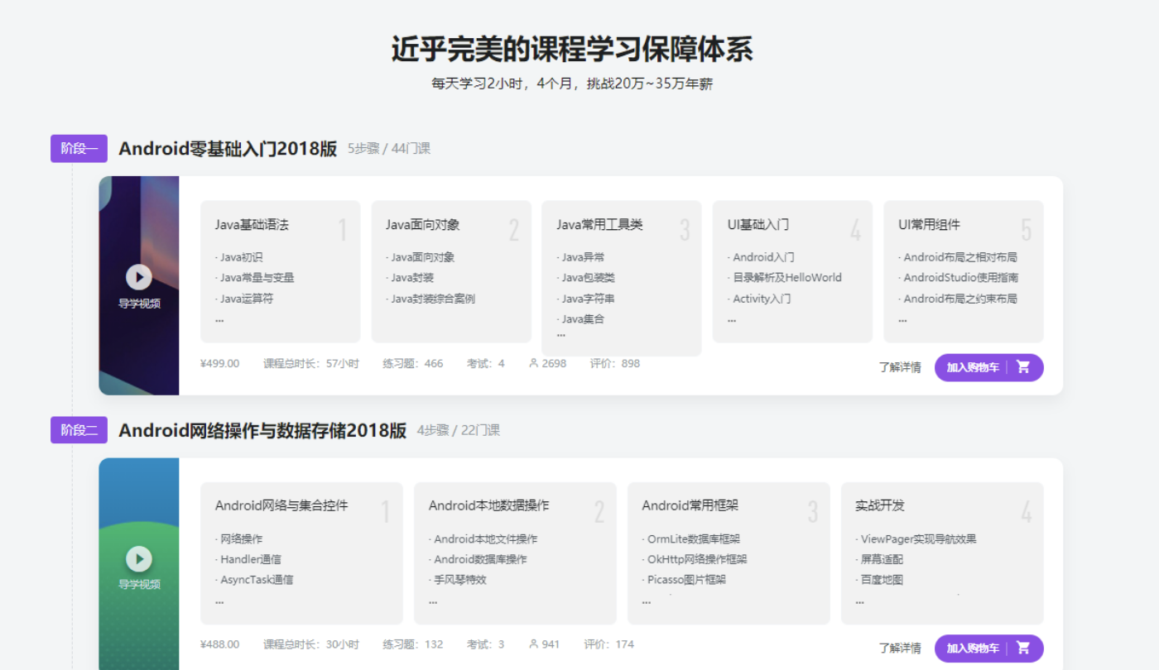Screen dimensions: 1159x670
Task: Open the UI常用组件 step card
Action: click(x=964, y=271)
